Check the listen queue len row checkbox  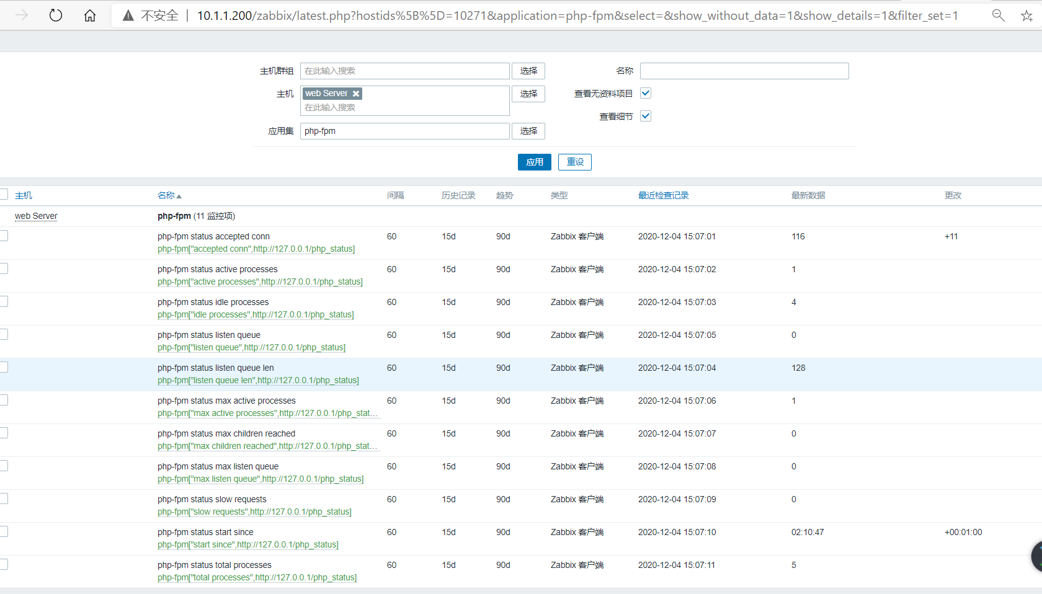[x=4, y=367]
